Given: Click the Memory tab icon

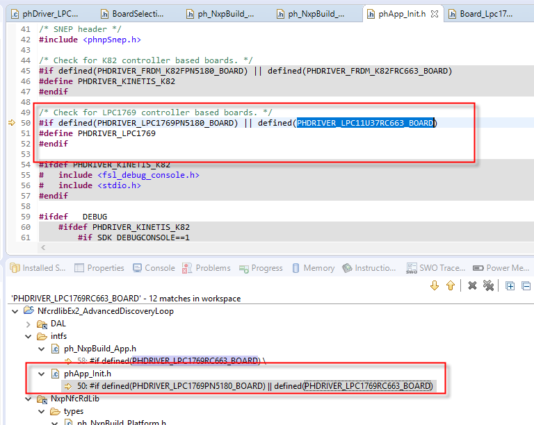Looking at the screenshot, I should tap(296, 268).
